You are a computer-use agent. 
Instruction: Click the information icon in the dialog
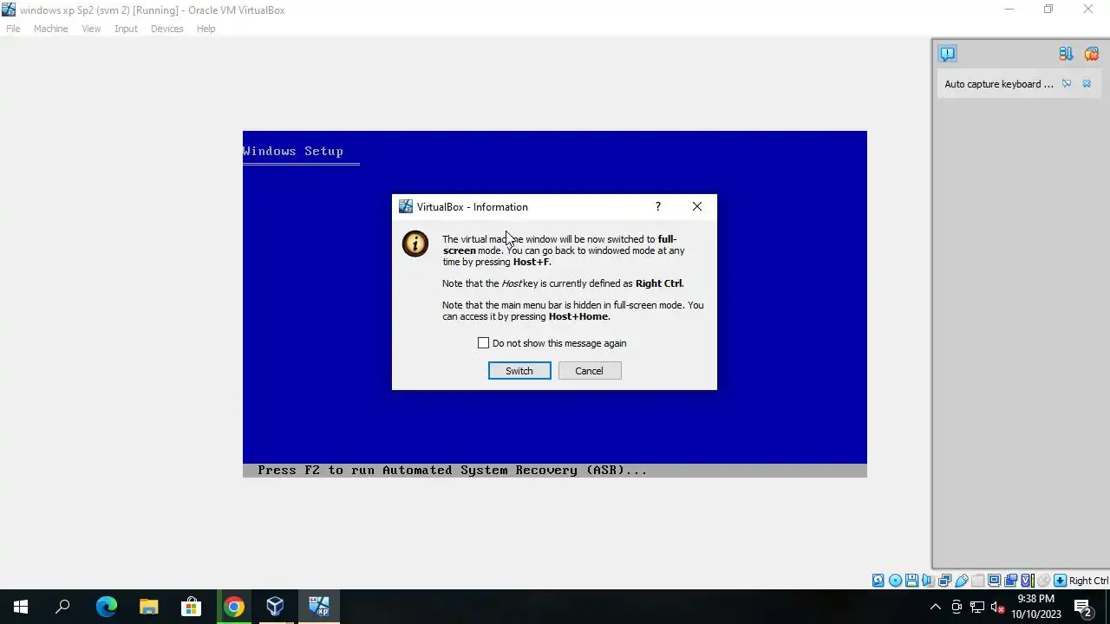tap(415, 244)
